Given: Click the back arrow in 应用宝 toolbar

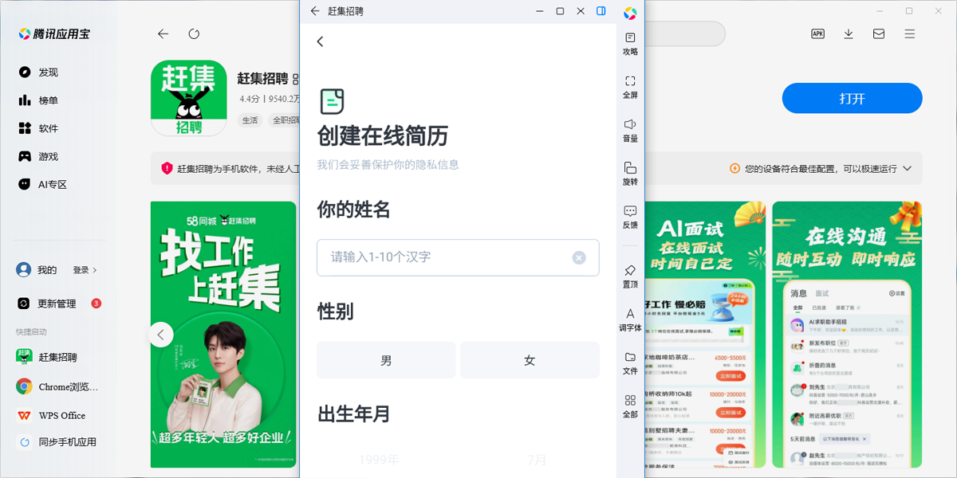Looking at the screenshot, I should pos(163,33).
